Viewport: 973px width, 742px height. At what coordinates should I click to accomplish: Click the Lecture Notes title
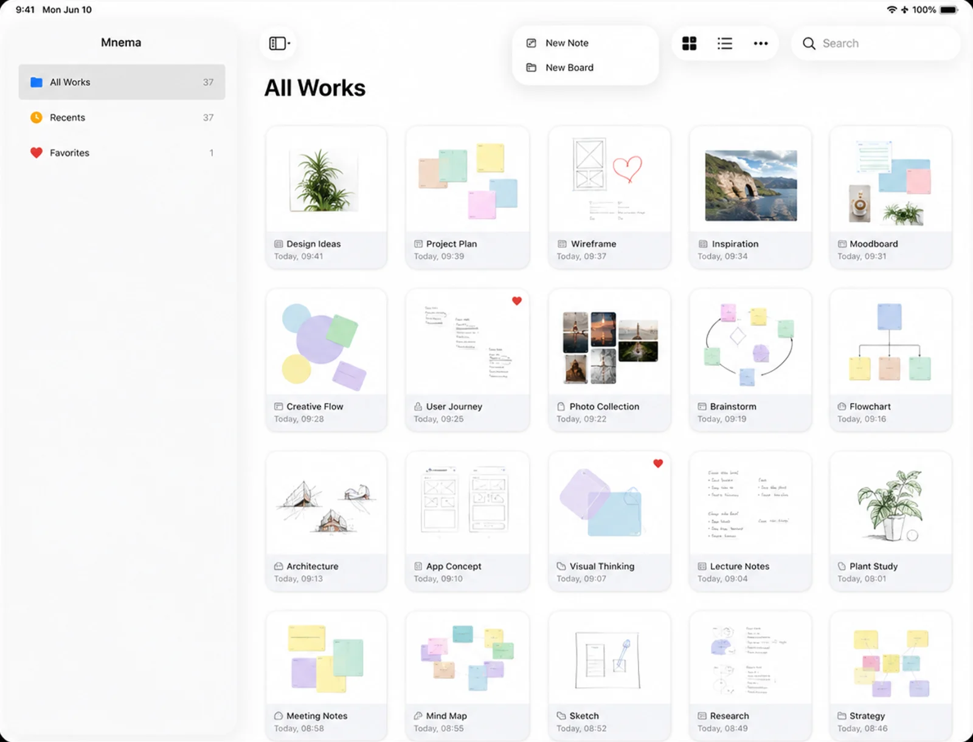click(x=739, y=566)
